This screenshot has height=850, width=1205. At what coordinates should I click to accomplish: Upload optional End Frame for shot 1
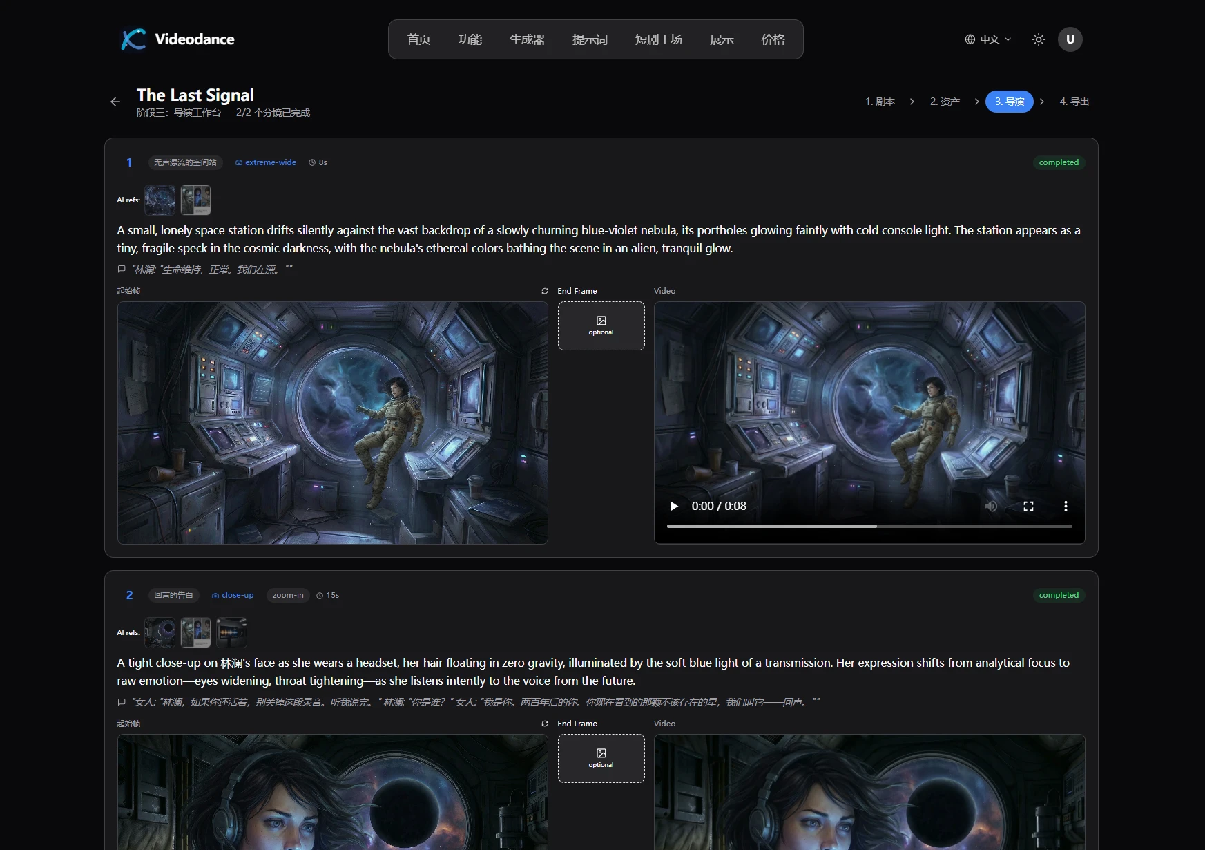[x=601, y=325]
